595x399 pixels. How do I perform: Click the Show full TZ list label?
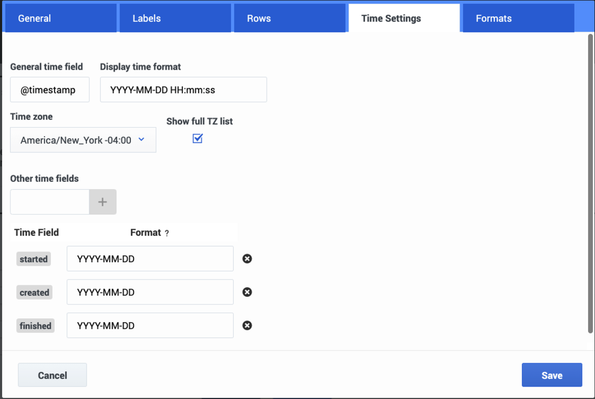pos(200,121)
